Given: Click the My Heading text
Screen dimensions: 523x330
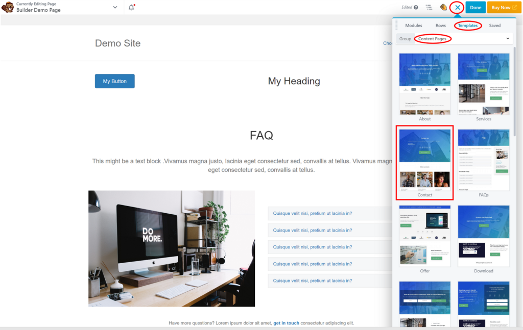Looking at the screenshot, I should (x=294, y=81).
